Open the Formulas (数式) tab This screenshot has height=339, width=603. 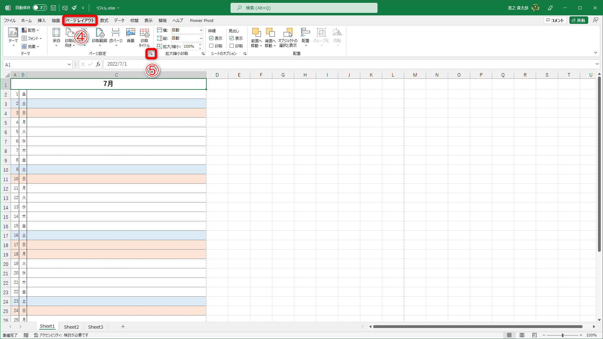104,20
